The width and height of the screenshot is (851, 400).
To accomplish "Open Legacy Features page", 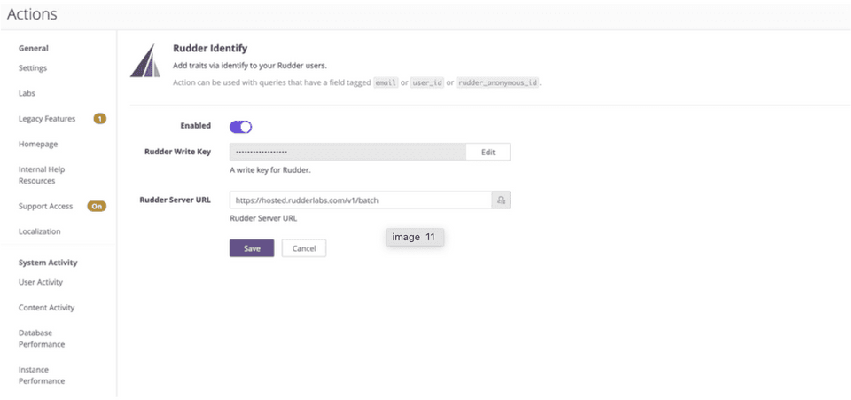I will (x=47, y=118).
